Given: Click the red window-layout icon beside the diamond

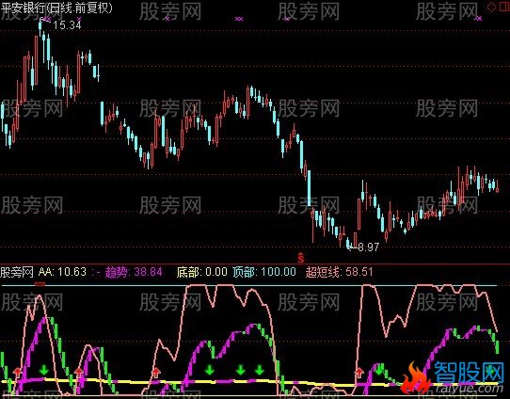Looking at the screenshot, I should 503,8.
